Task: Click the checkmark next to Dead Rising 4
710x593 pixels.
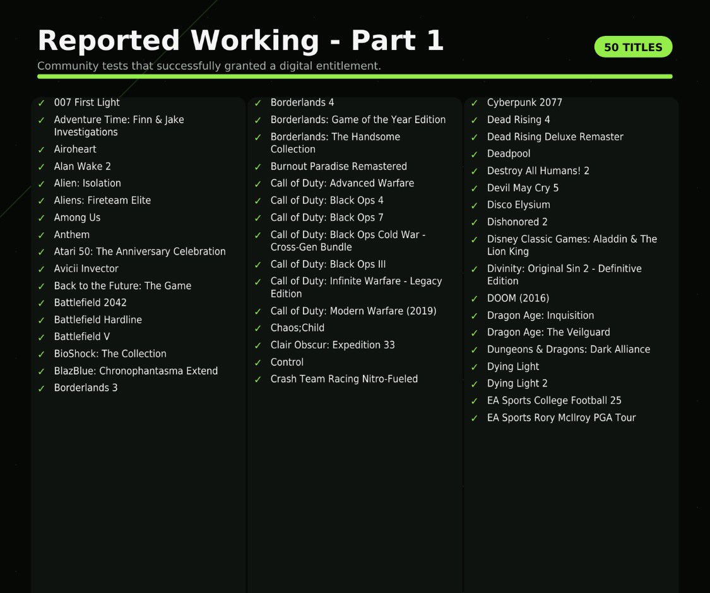Action: pos(474,121)
